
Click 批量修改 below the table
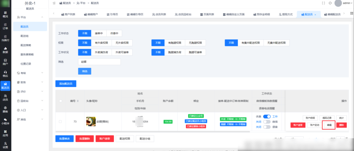click(x=64, y=139)
